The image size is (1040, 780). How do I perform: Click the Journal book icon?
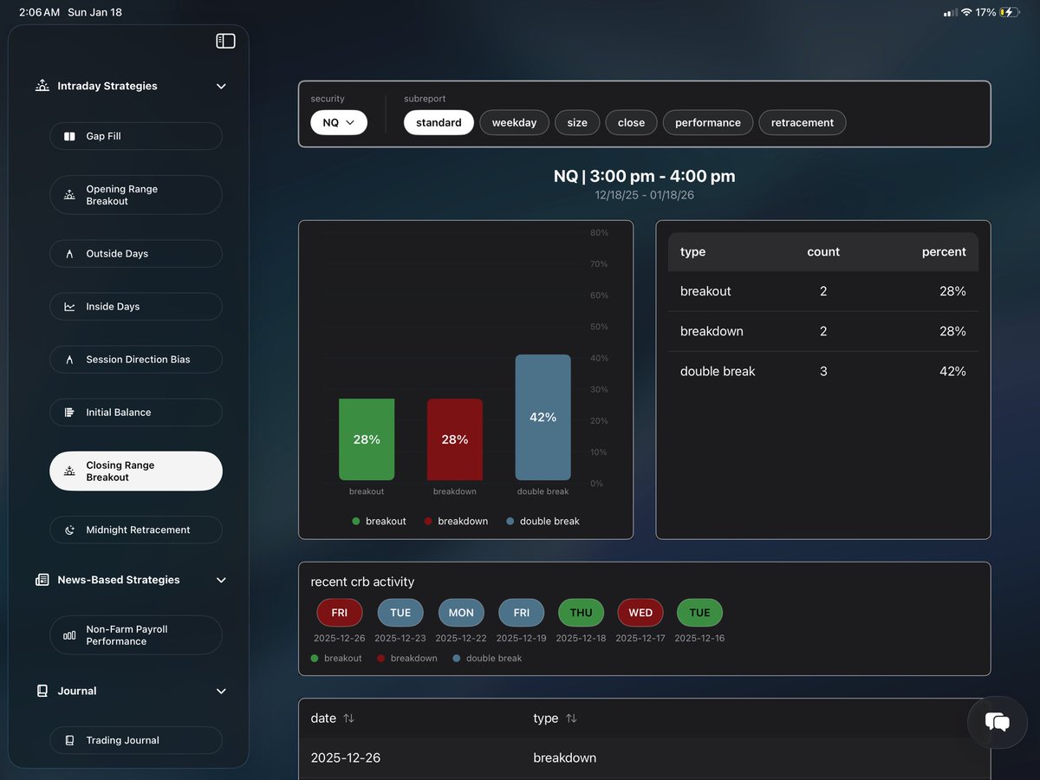tap(42, 691)
